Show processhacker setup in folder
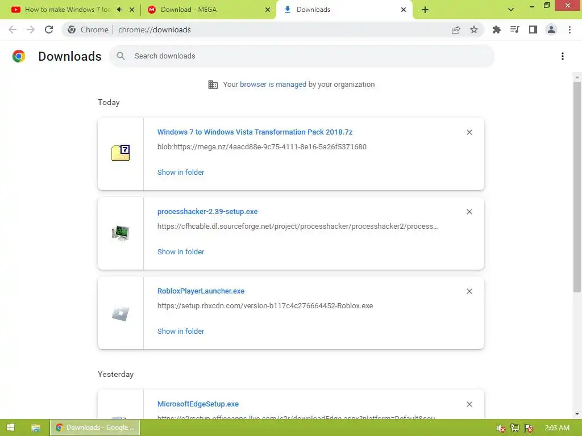 point(180,251)
